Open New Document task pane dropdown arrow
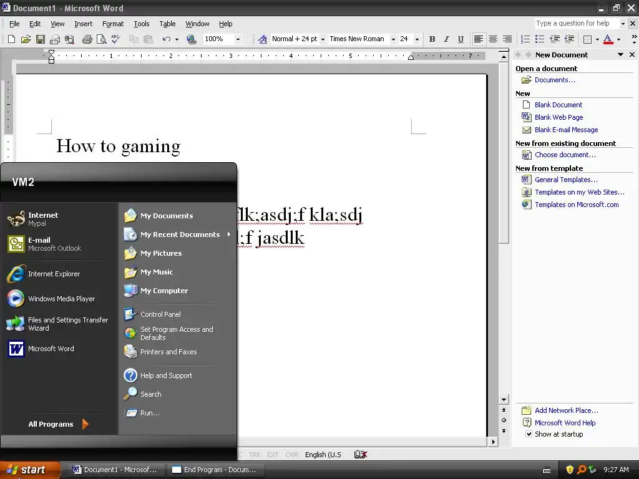The image size is (639, 479). coord(621,55)
